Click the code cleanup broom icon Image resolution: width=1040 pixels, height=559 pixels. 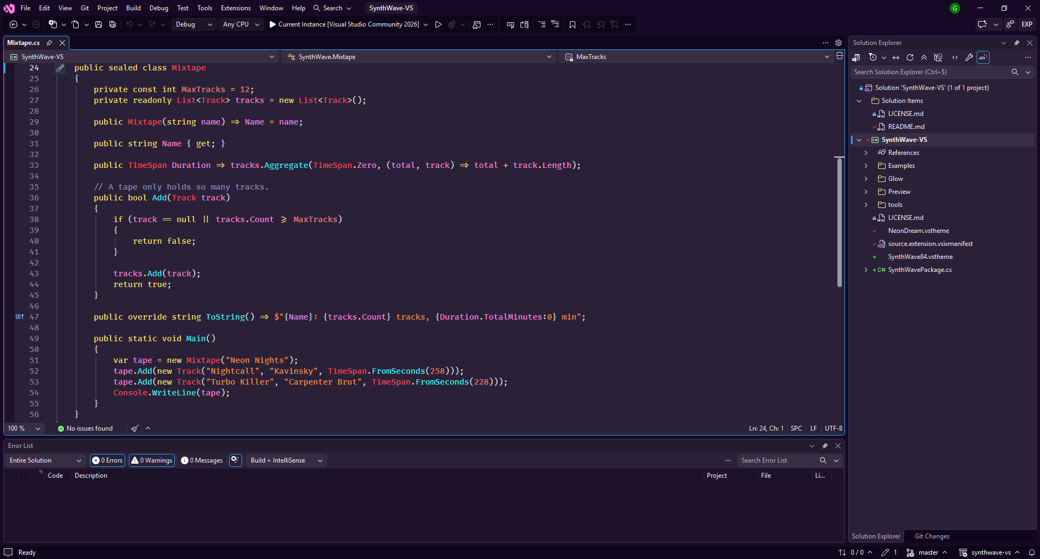135,428
